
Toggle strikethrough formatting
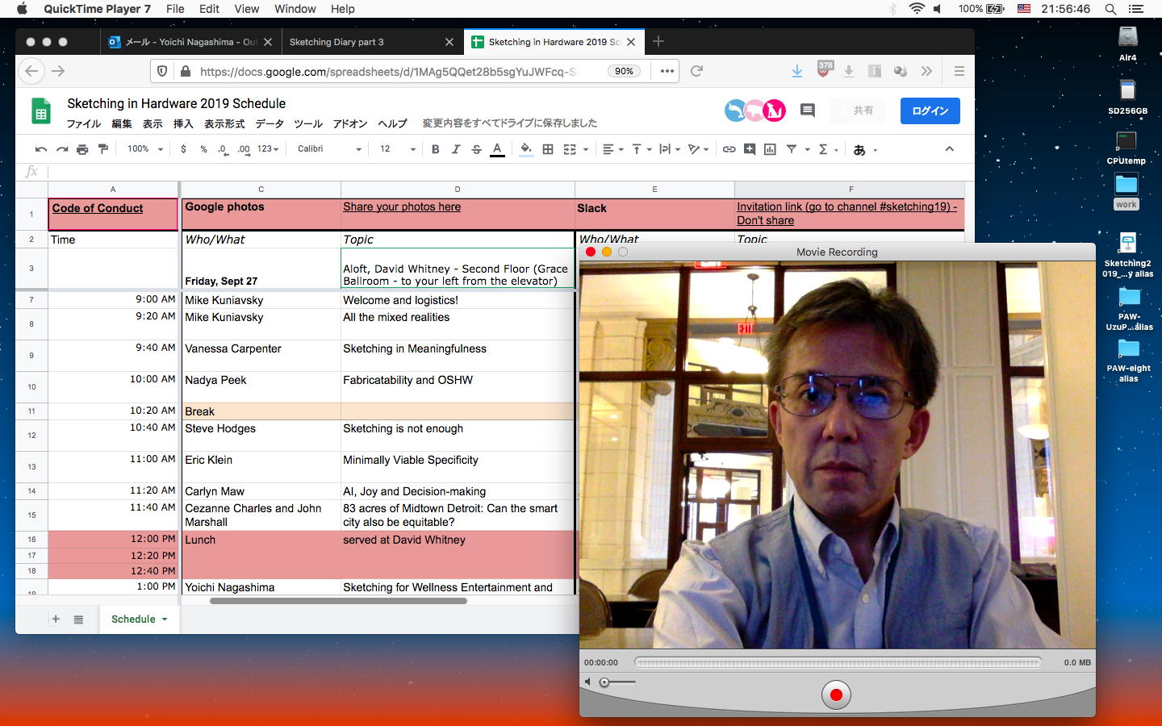click(476, 149)
